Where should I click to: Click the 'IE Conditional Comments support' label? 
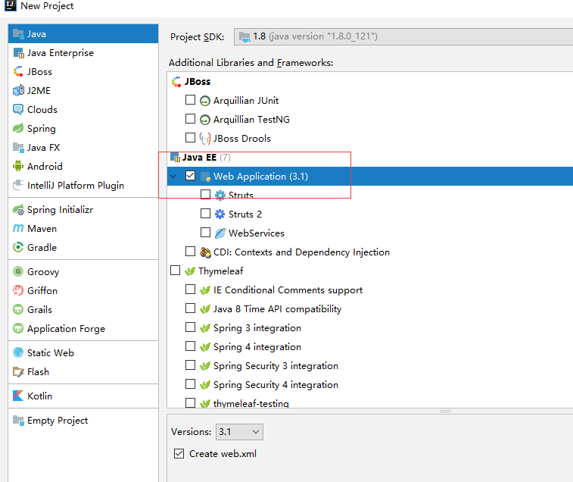[x=288, y=290]
